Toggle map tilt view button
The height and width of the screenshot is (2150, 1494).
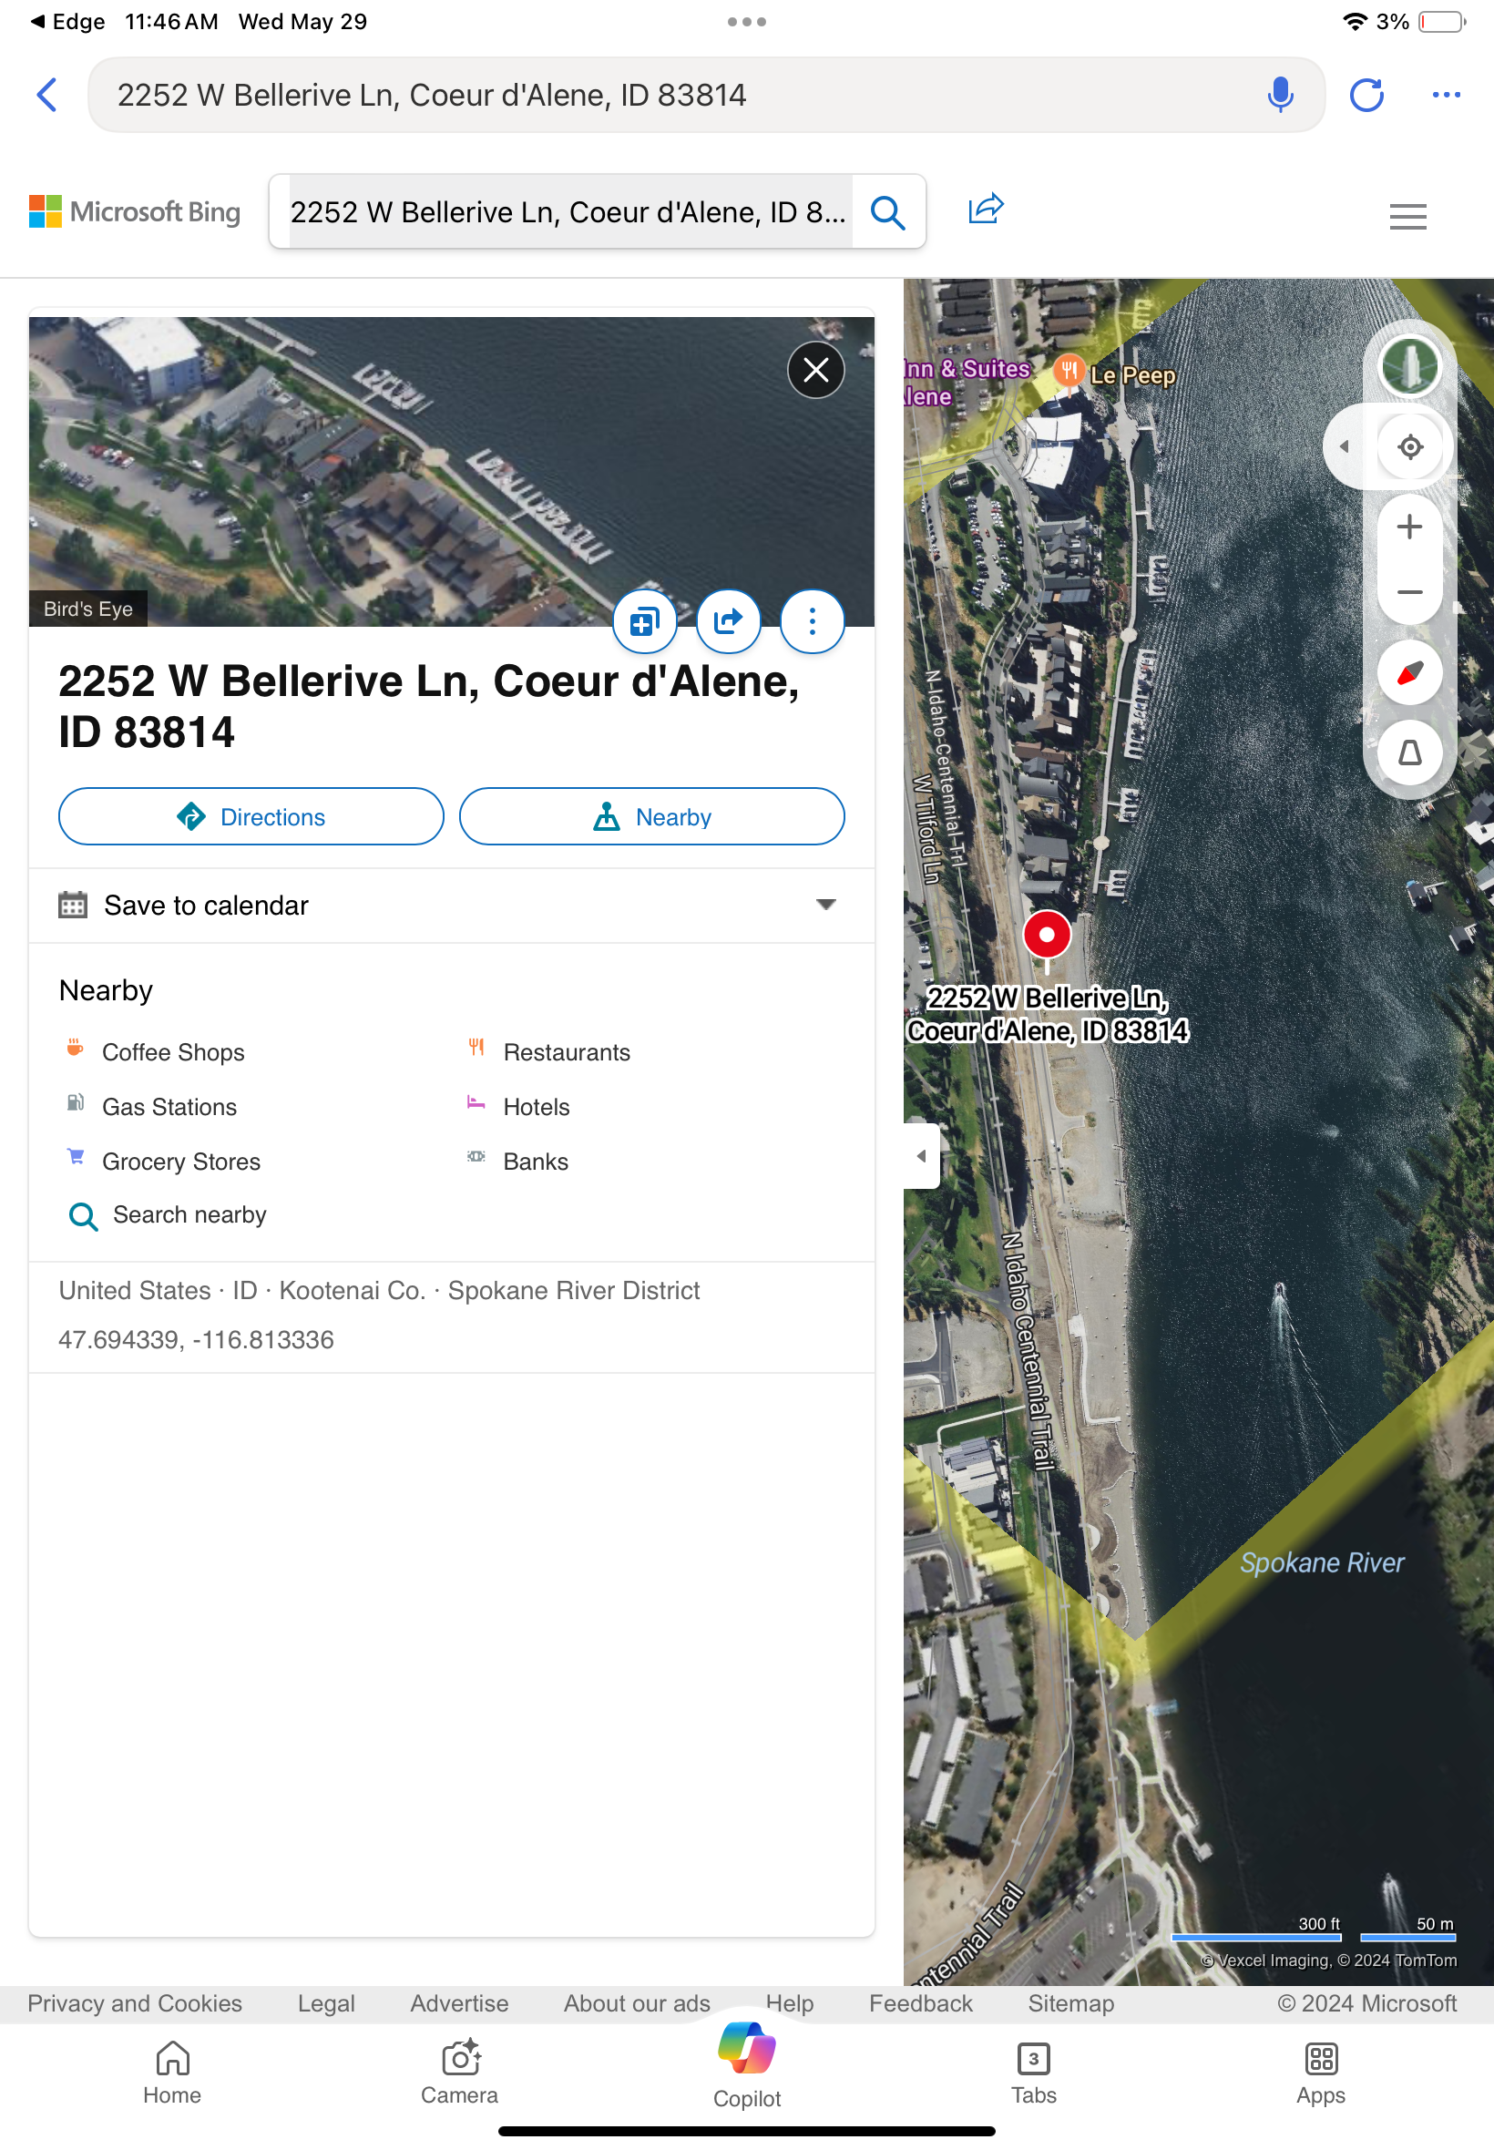point(1408,752)
